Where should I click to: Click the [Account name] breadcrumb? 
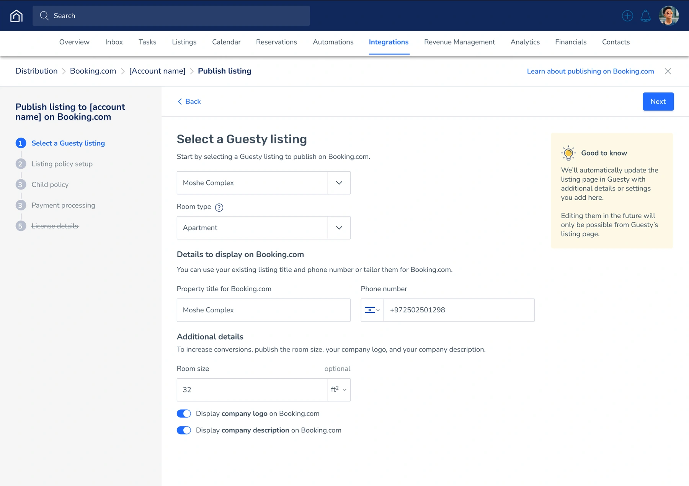click(157, 71)
